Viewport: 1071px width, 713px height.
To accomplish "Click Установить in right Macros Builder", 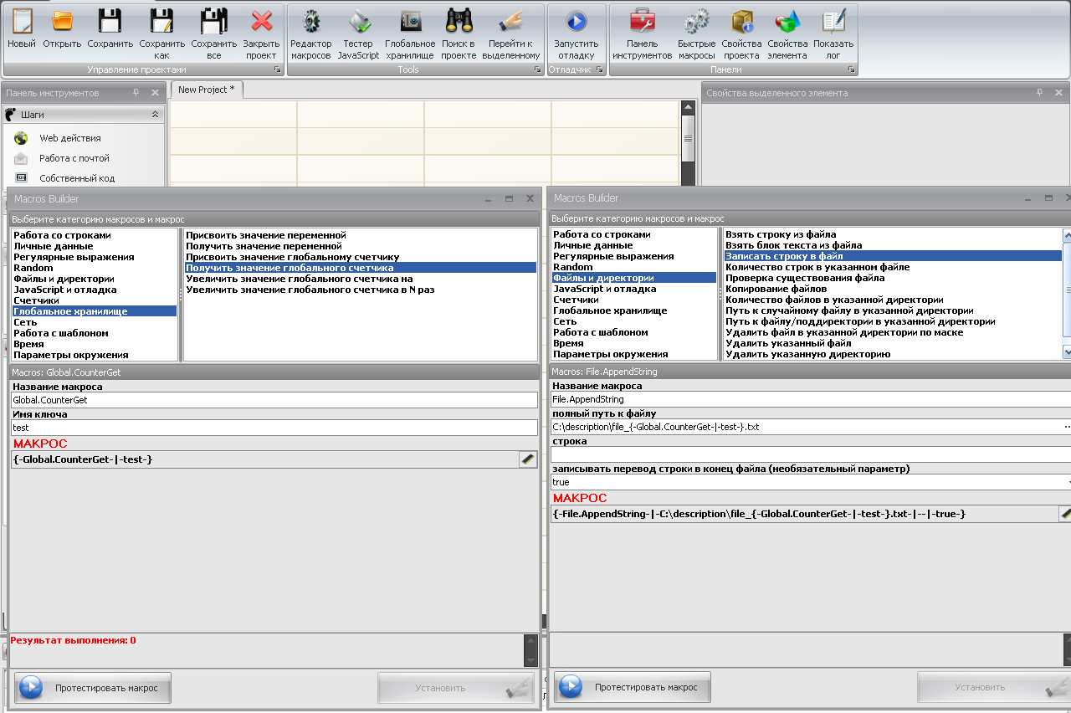I will 996,687.
